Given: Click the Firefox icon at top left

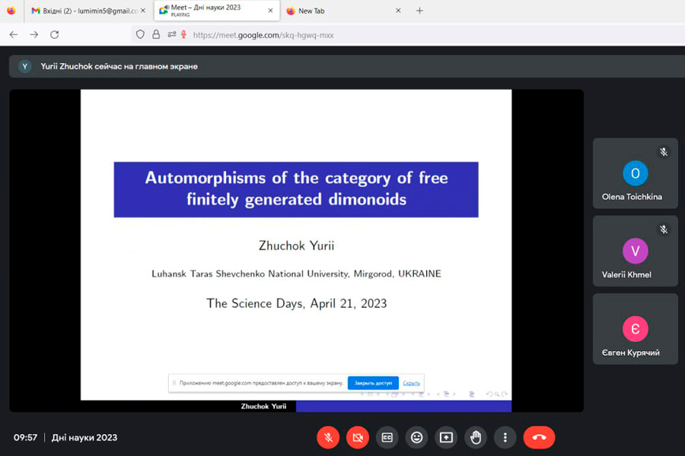Looking at the screenshot, I should coord(11,11).
